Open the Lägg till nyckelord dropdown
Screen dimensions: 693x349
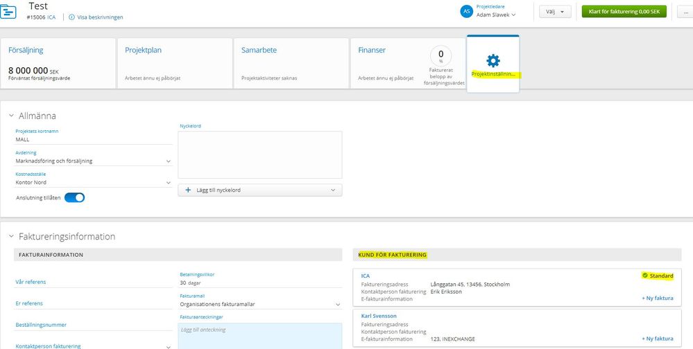pos(260,190)
